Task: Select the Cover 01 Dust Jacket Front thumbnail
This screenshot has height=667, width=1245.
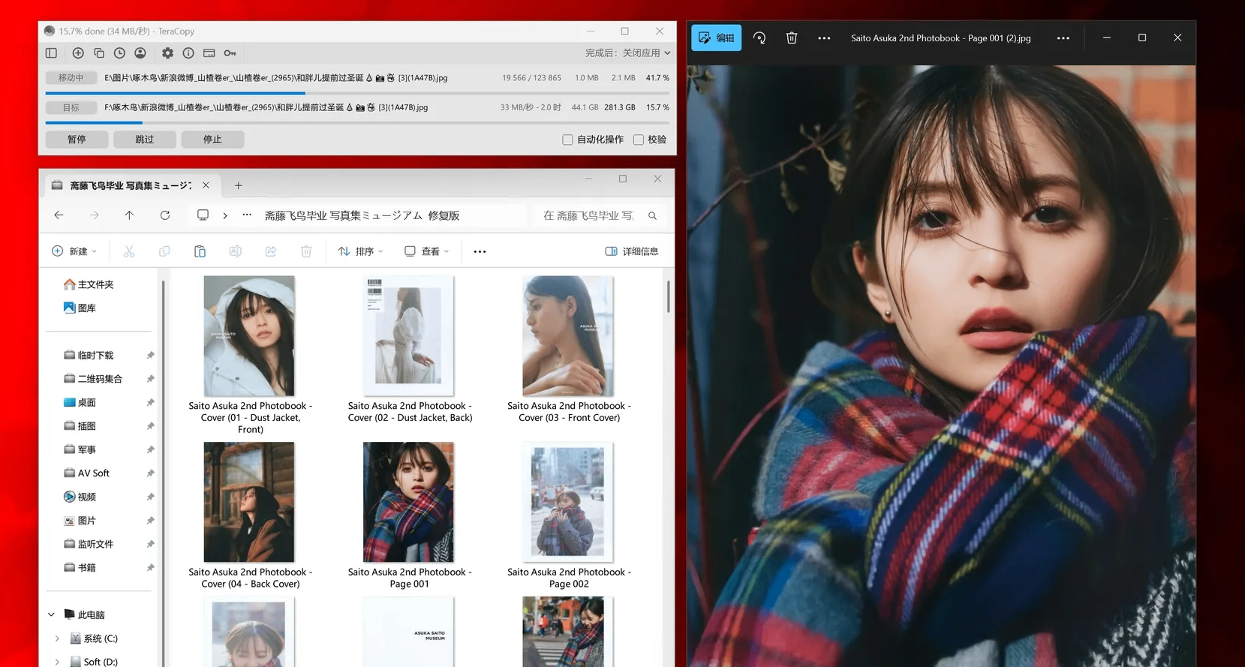Action: click(249, 335)
